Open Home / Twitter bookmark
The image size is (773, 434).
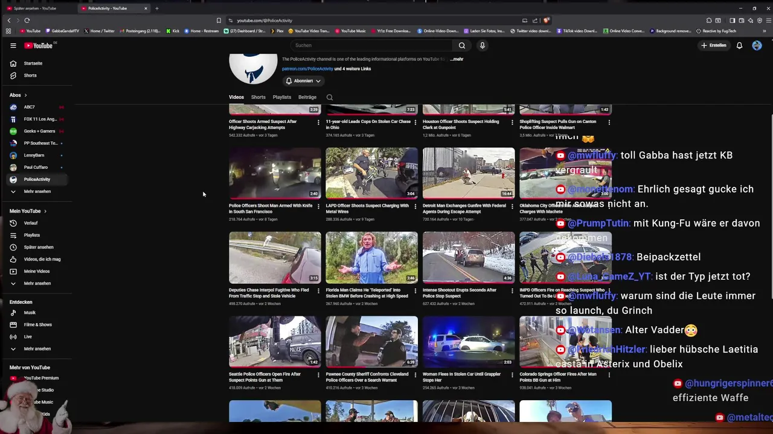coord(100,31)
